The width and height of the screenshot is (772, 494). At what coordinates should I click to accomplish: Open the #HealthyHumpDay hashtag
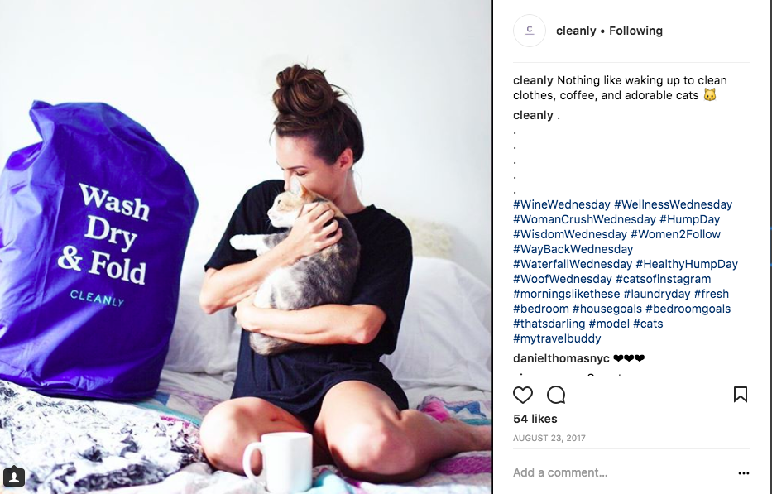click(x=686, y=264)
